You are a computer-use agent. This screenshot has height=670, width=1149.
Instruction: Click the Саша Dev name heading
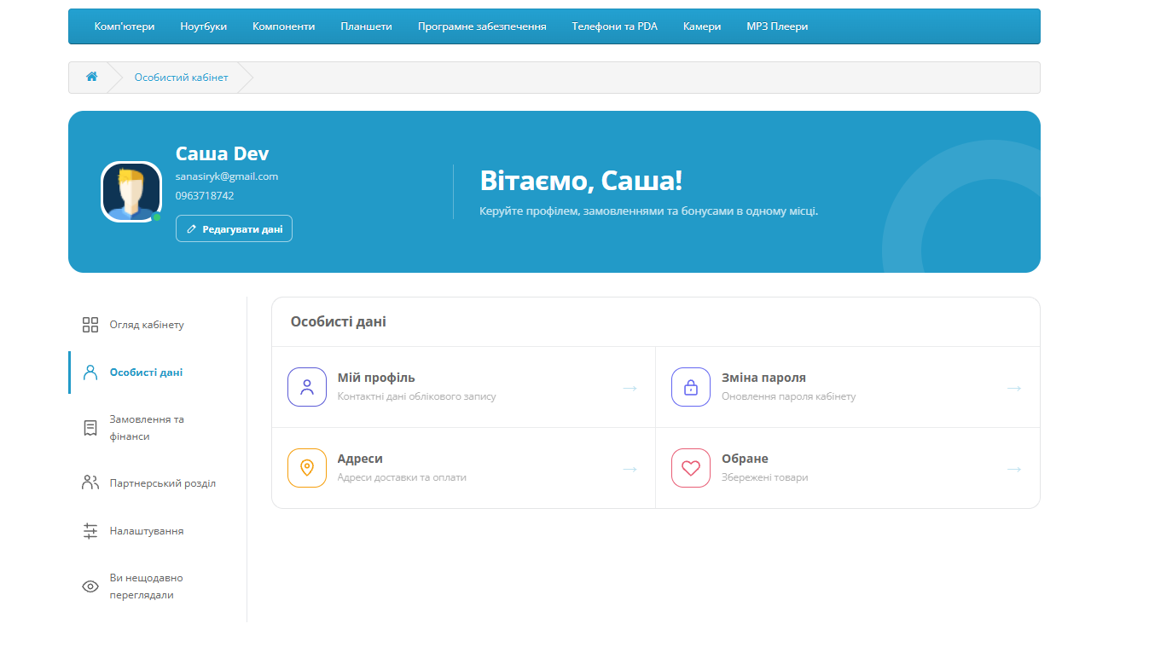pos(223,153)
